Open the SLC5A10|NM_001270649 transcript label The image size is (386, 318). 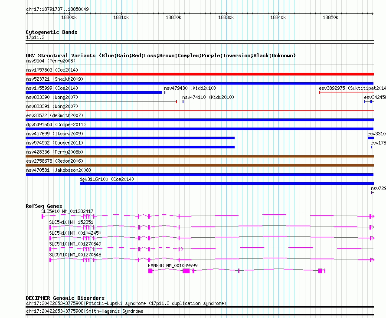75,244
